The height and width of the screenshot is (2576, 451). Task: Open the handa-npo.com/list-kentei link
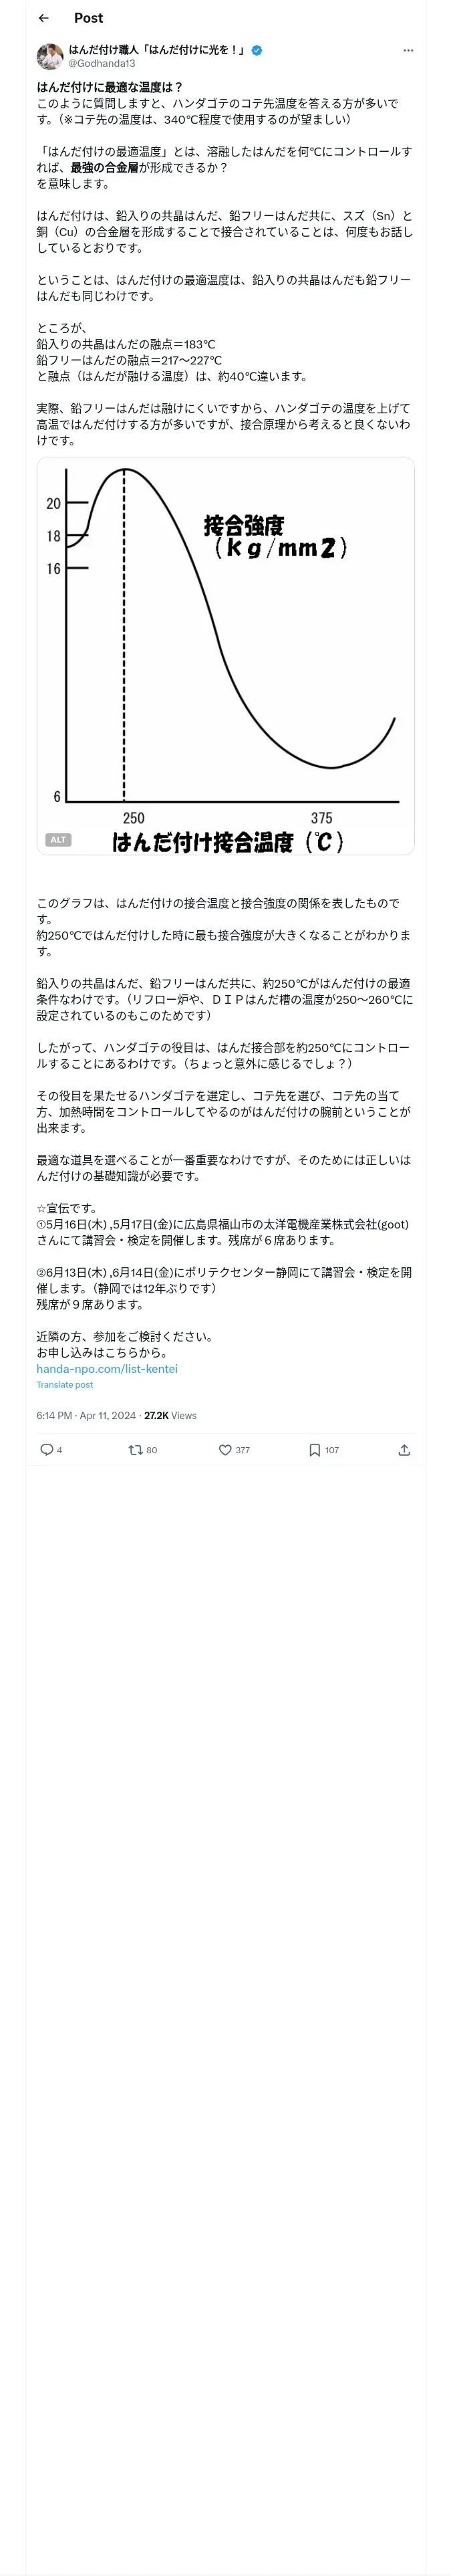pyautogui.click(x=107, y=1368)
